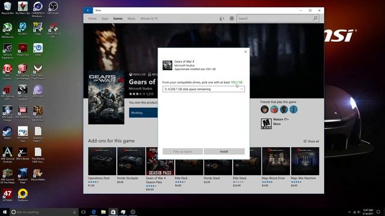Image resolution: width=385 pixels, height=216 pixels.
Task: Open MSI Super Charger shortcut
Action: [7, 113]
